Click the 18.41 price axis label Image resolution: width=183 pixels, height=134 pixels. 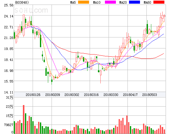click(9, 60)
